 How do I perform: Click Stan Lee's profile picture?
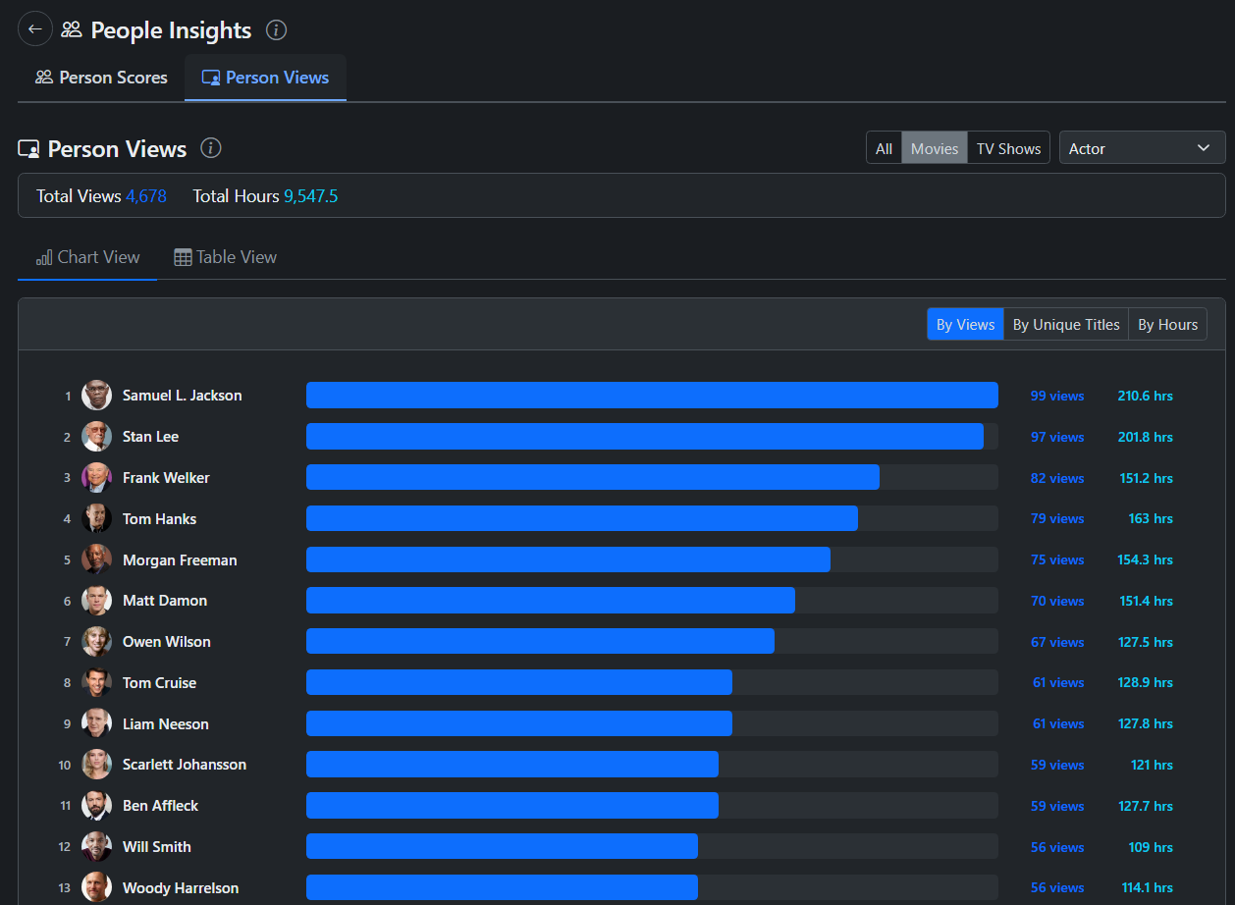point(96,437)
